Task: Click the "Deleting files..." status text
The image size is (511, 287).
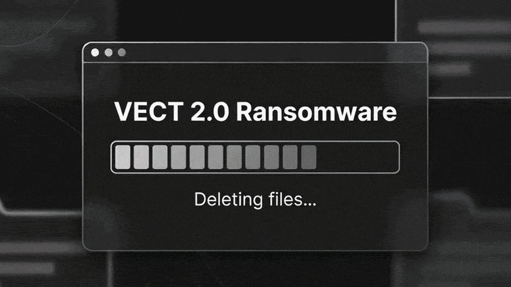Action: [x=255, y=200]
